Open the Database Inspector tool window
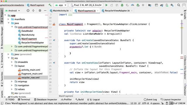The height and width of the screenshot is (105, 187). [46, 99]
